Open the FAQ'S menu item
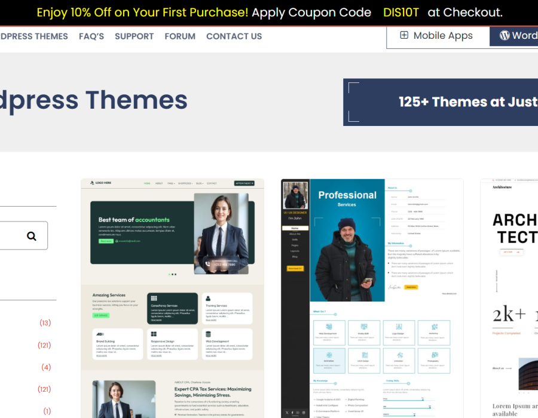This screenshot has width=538, height=418. pyautogui.click(x=91, y=36)
